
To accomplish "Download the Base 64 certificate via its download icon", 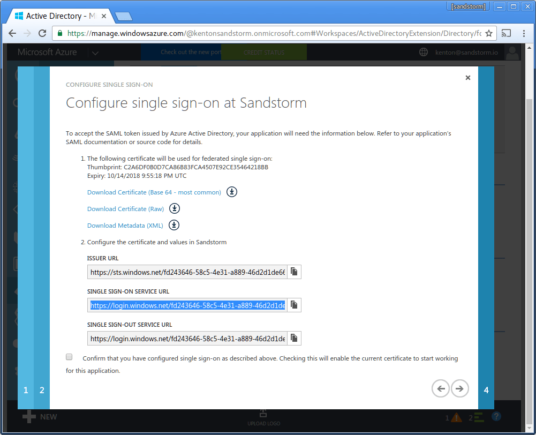I will point(232,192).
